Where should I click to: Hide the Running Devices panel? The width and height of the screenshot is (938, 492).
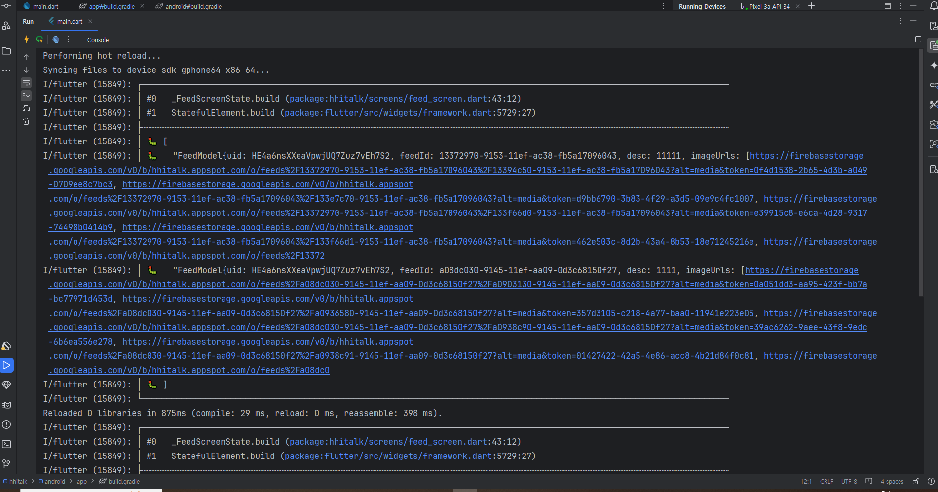click(913, 6)
